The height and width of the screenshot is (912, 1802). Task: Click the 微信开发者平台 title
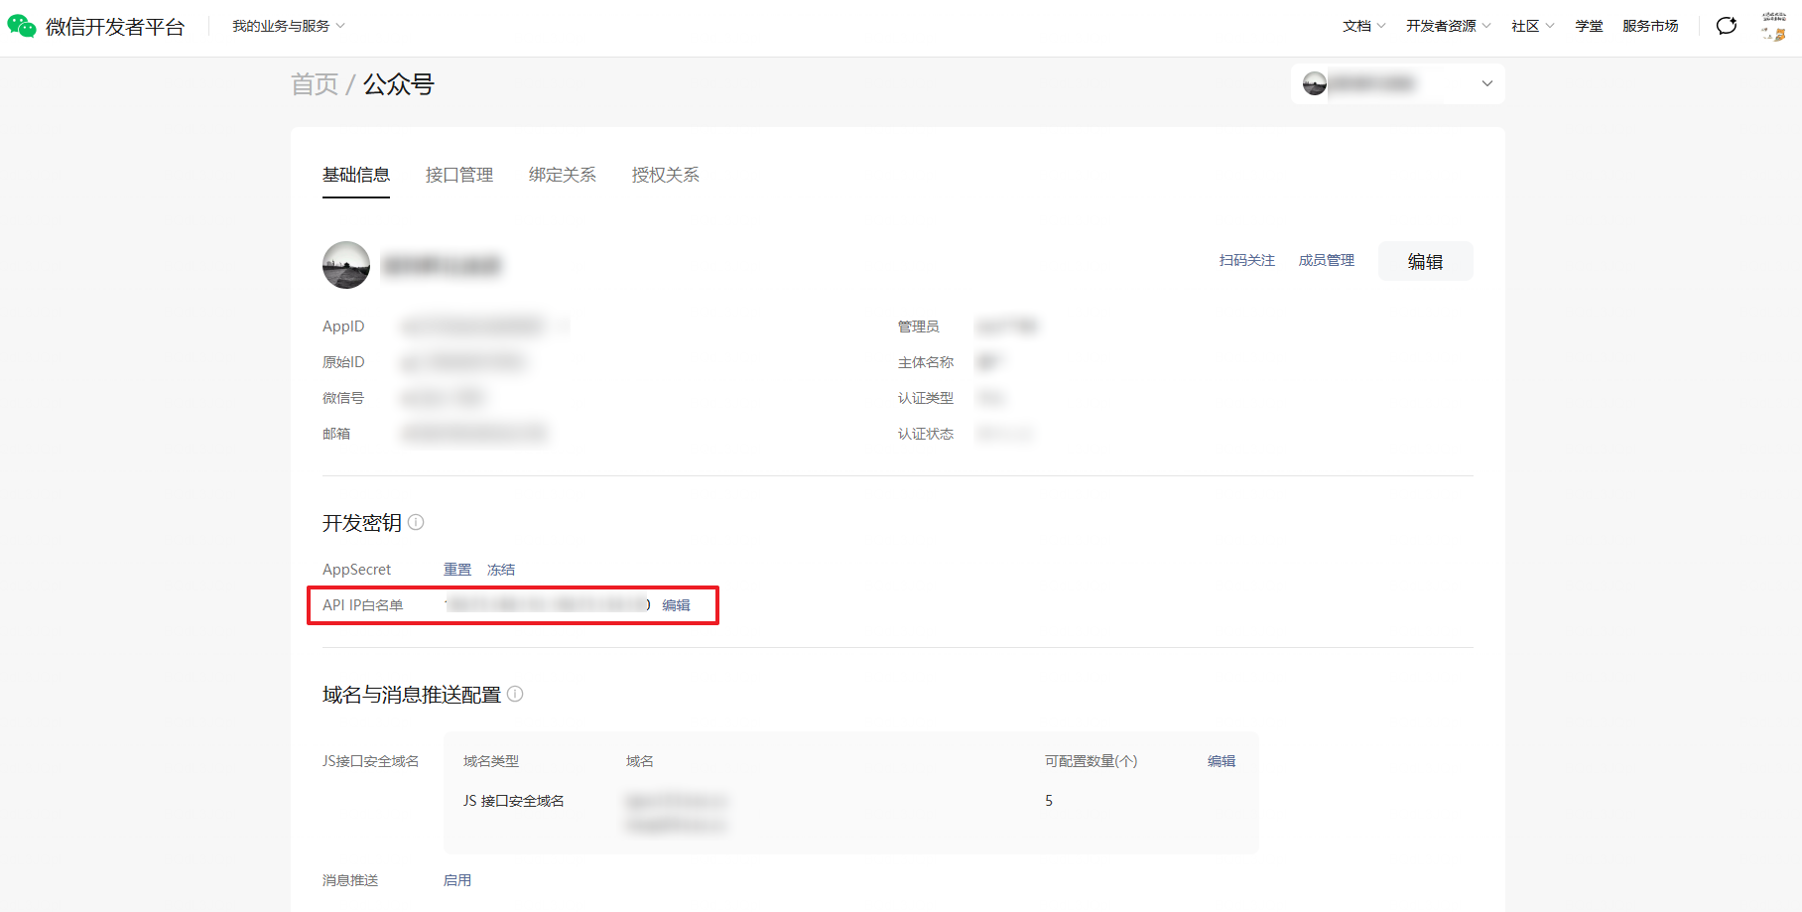tap(115, 27)
